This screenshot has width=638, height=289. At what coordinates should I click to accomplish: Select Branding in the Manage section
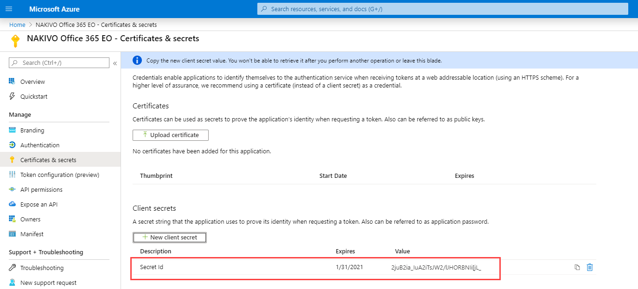[x=32, y=130]
